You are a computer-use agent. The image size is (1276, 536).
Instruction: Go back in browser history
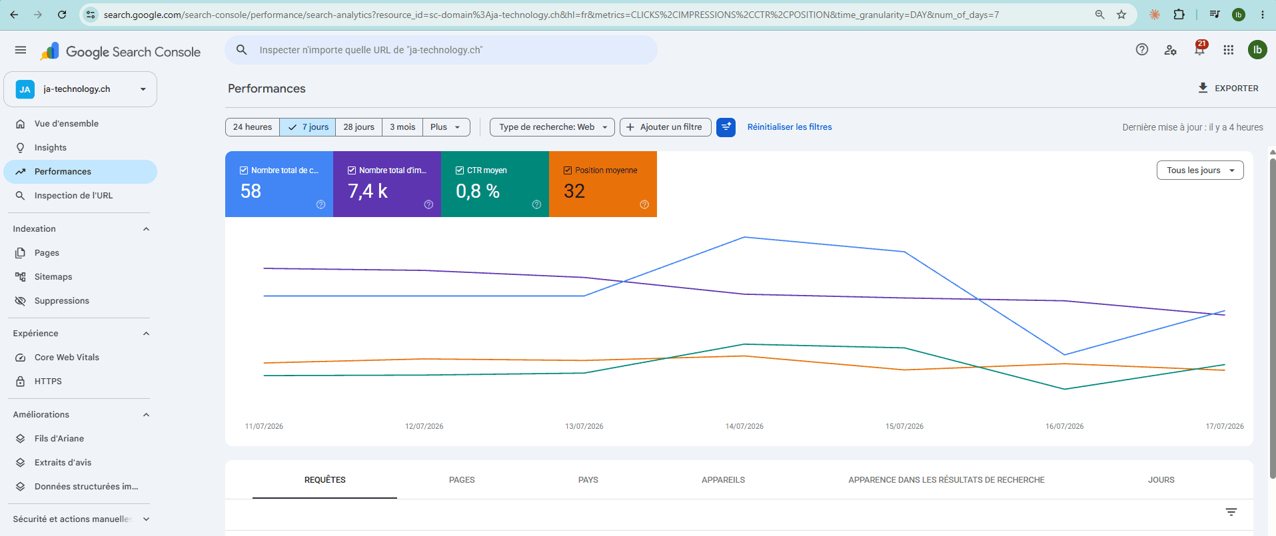14,15
